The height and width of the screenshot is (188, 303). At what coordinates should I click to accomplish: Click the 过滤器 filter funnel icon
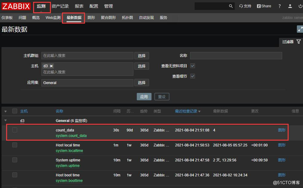pos(298,42)
